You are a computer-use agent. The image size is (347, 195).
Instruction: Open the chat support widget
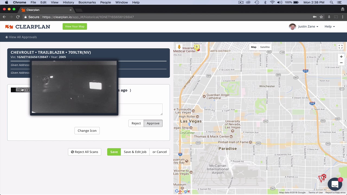click(x=335, y=184)
